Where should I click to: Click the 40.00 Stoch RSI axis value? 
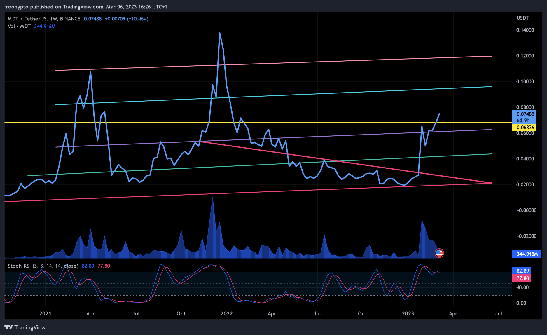(522, 287)
